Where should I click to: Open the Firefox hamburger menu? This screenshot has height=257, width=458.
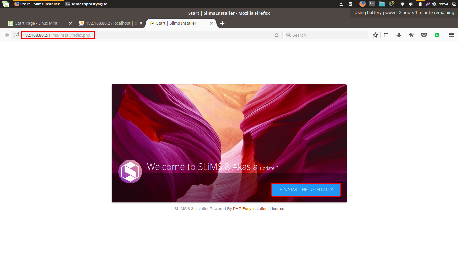(x=451, y=35)
